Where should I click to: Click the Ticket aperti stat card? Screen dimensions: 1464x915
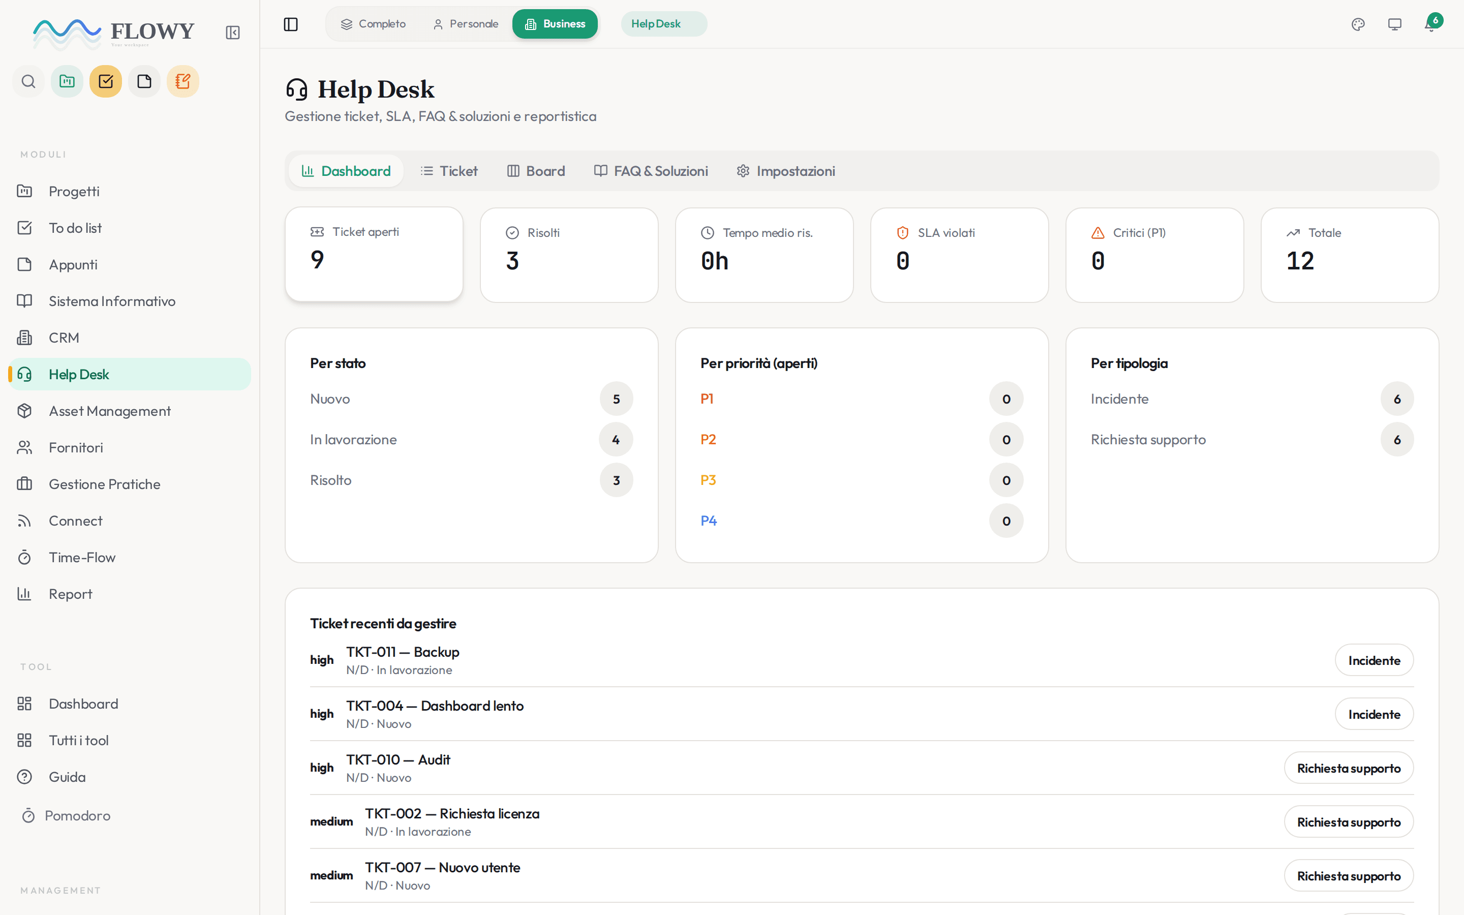tap(374, 254)
